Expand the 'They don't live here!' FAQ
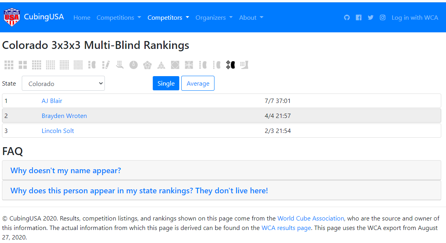 (139, 191)
